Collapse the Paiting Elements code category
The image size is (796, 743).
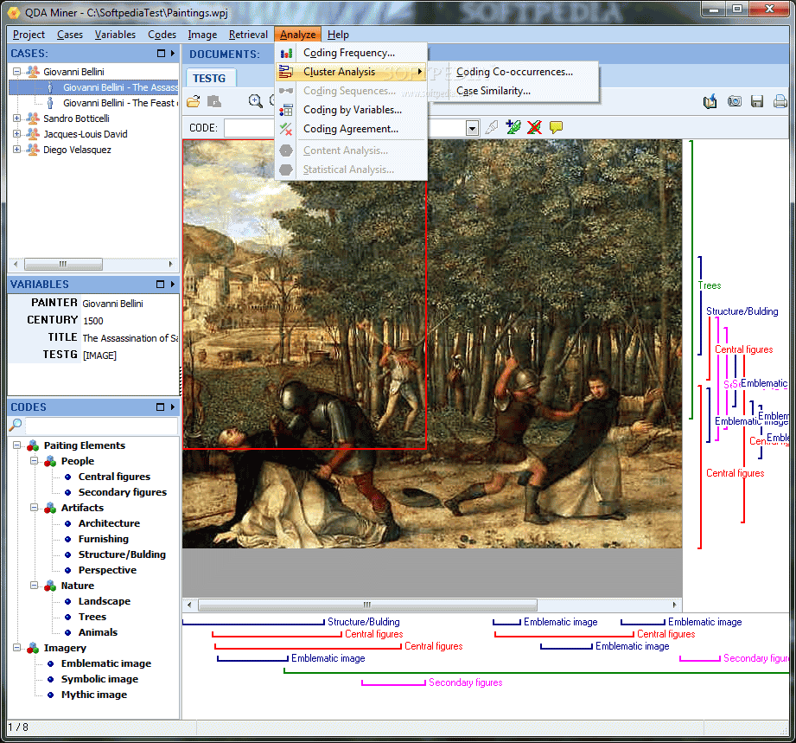pyautogui.click(x=16, y=445)
